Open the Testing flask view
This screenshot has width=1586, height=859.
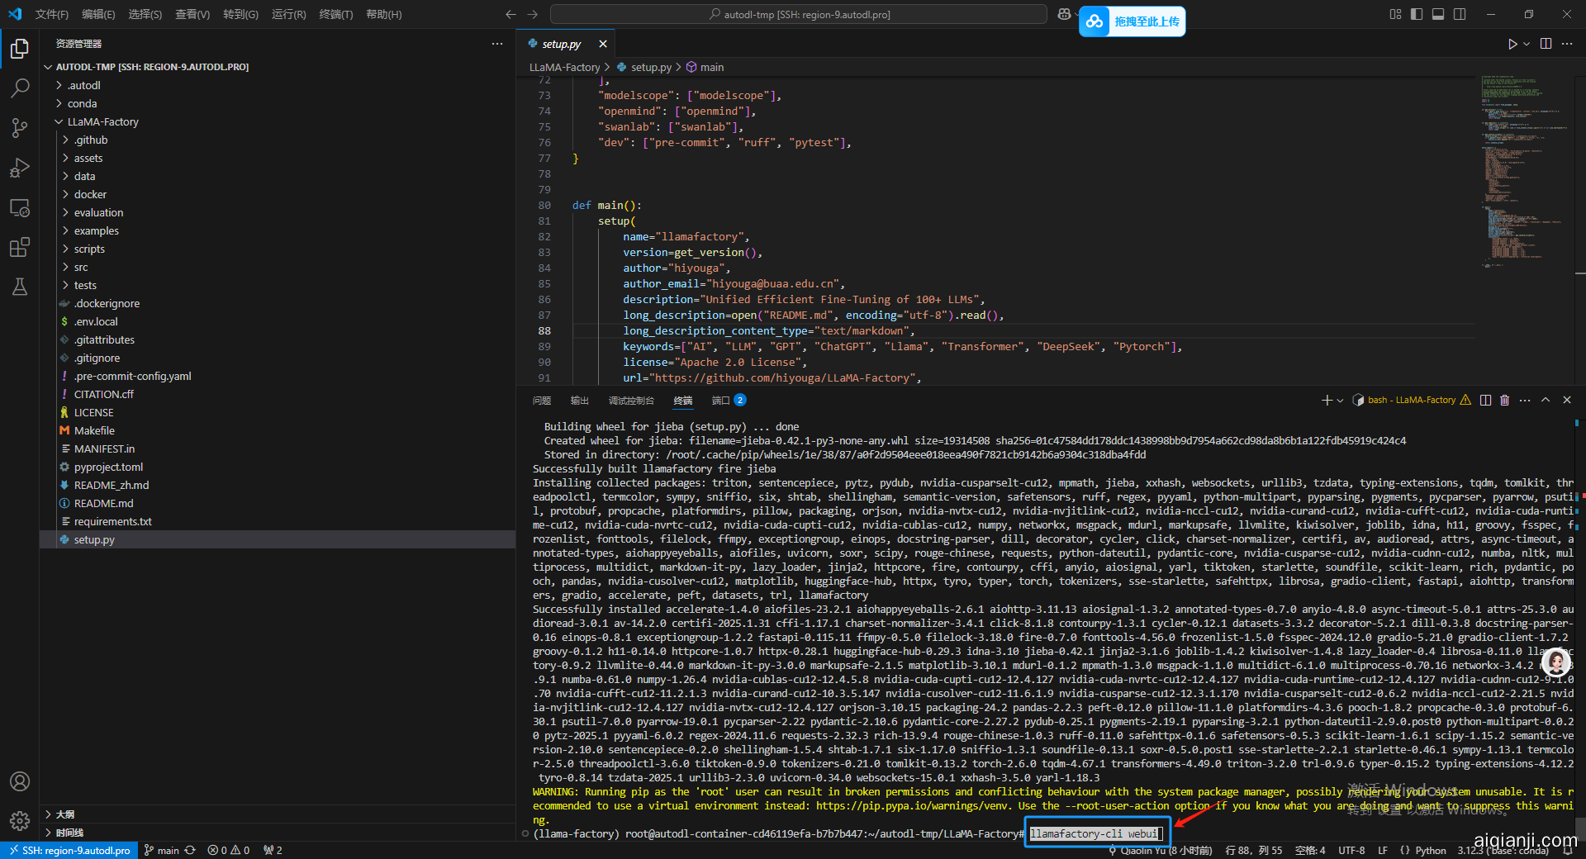click(20, 287)
